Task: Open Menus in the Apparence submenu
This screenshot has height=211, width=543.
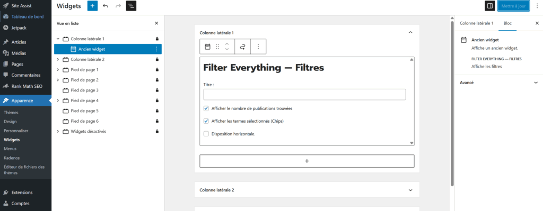Action: [x=10, y=149]
